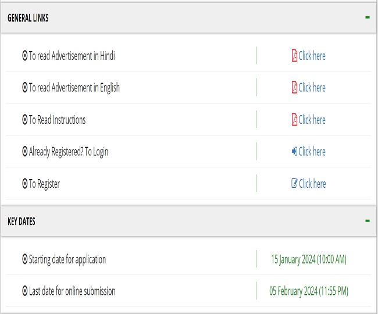This screenshot has width=378, height=314.
Task: Click the bullet icon before To Read Instructions
Action: coord(24,120)
